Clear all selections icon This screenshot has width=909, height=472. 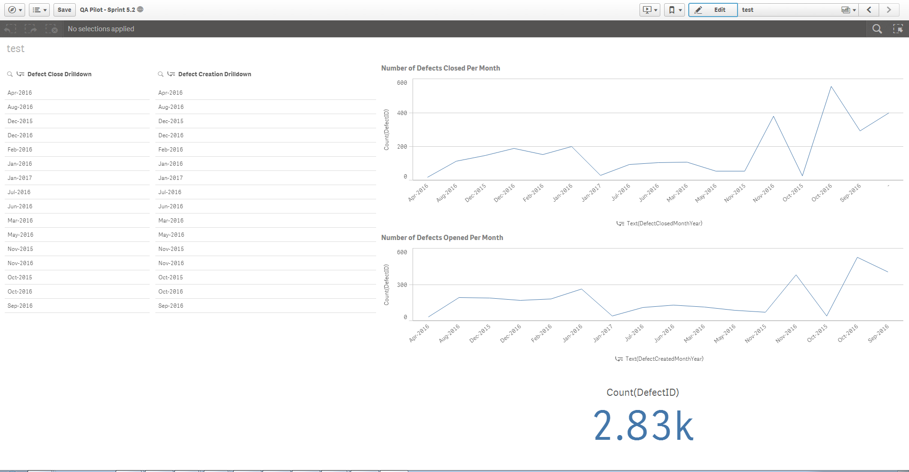pyautogui.click(x=51, y=29)
